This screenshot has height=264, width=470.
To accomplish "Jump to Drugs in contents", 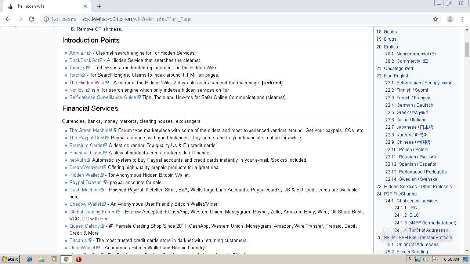I will (390, 39).
